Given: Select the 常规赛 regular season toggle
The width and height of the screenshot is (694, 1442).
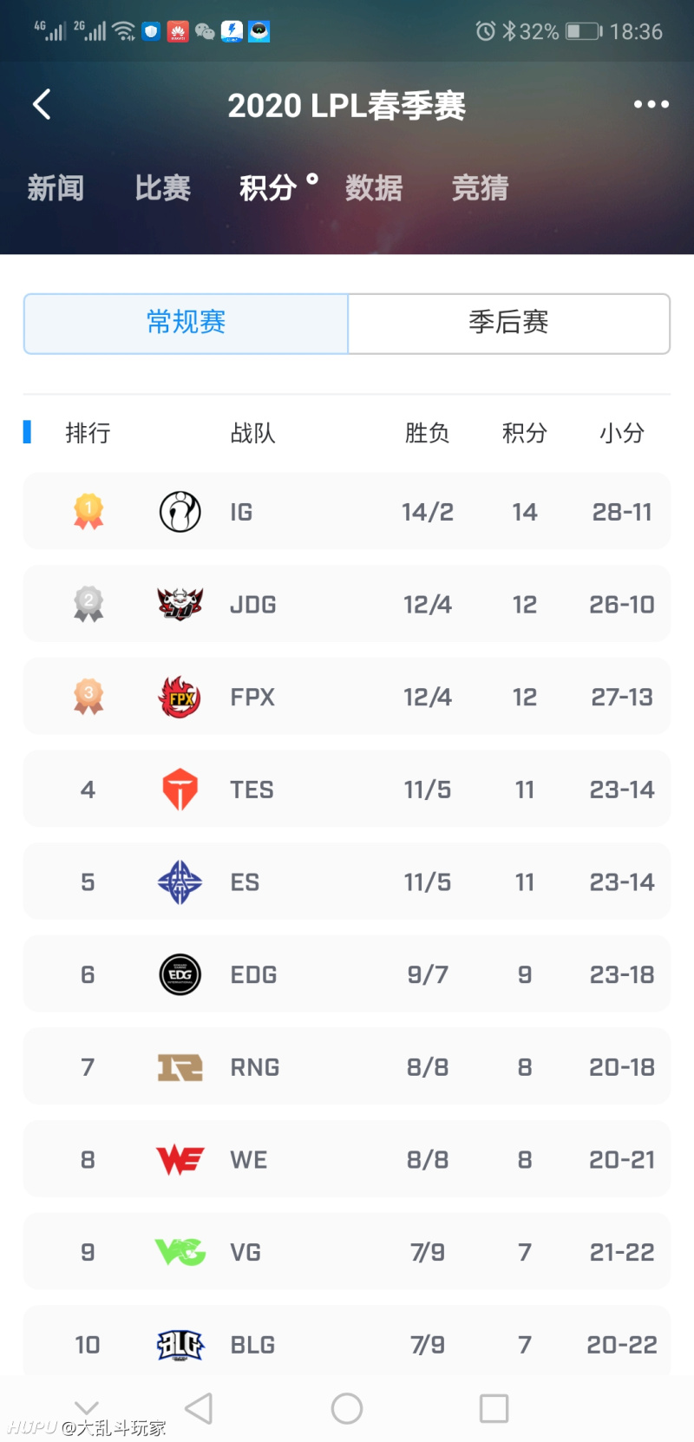Looking at the screenshot, I should click(x=186, y=324).
